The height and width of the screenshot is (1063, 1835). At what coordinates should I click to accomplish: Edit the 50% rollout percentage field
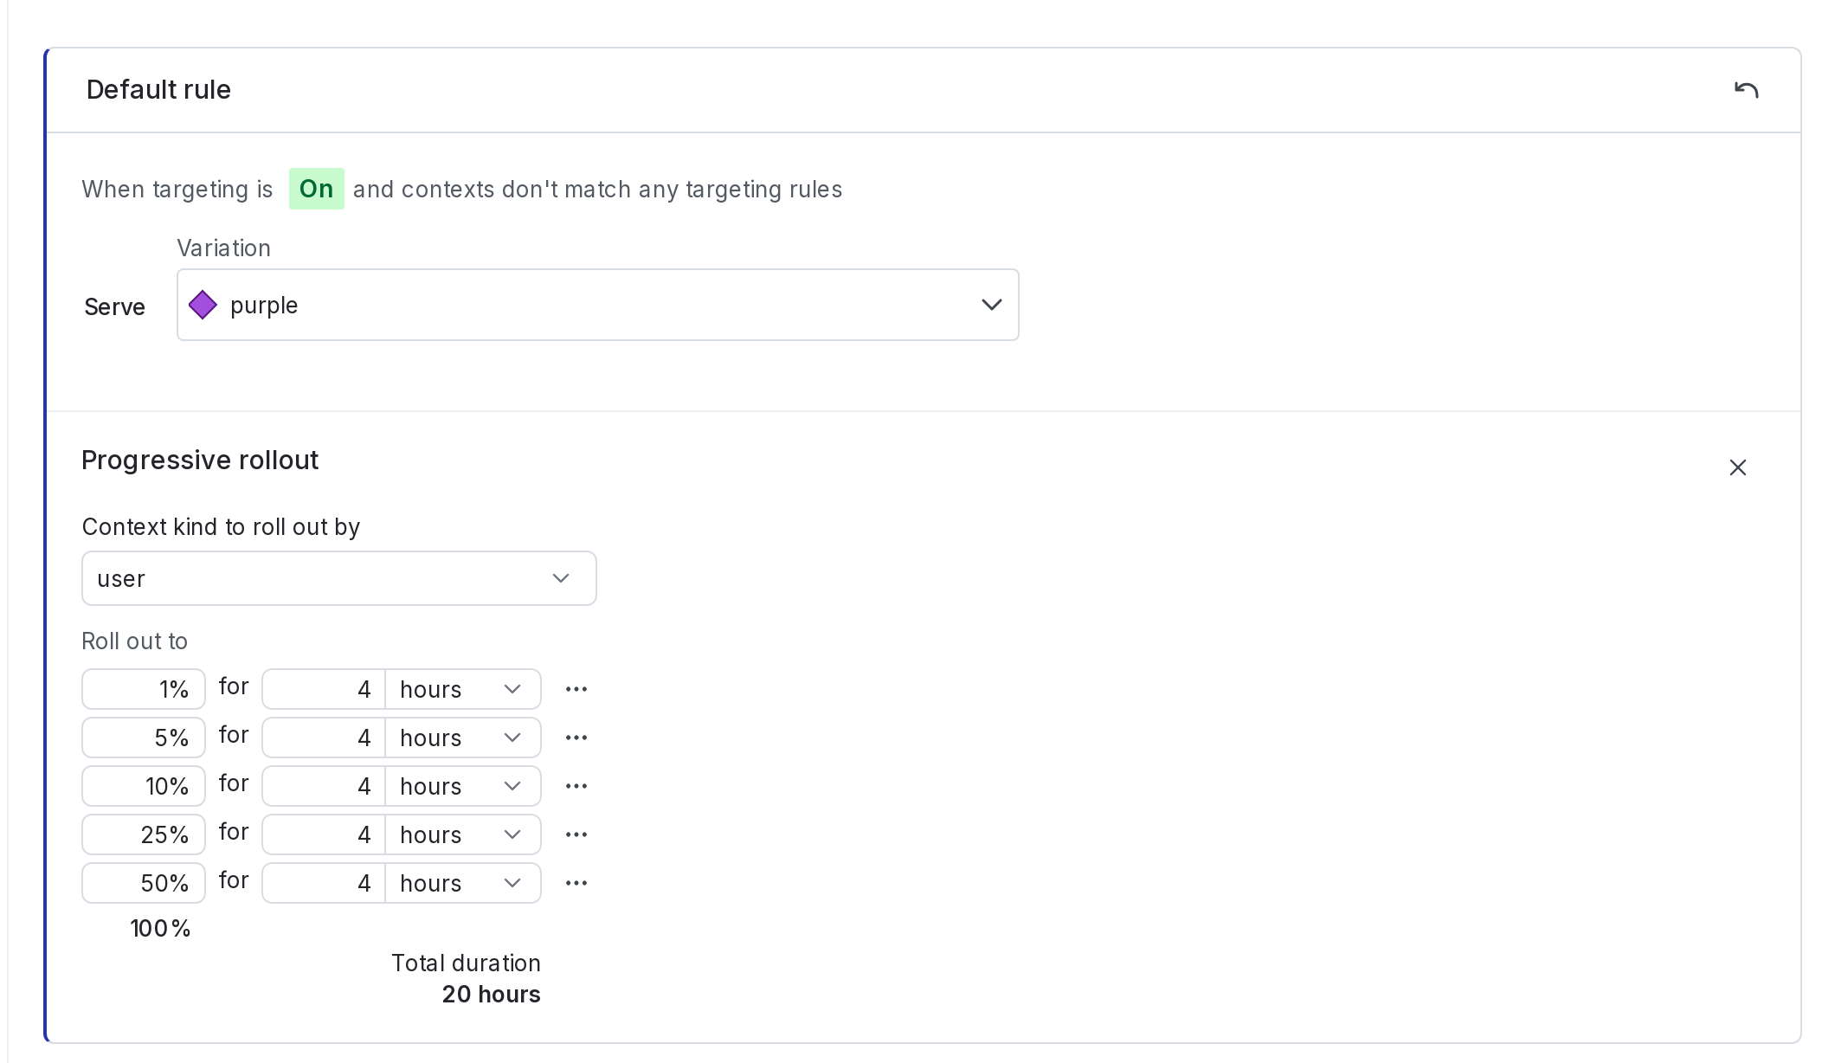click(144, 883)
